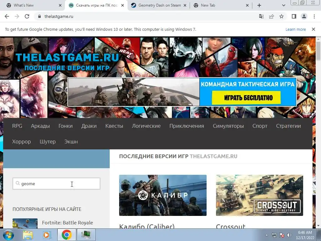This screenshot has height=241, width=321.
Task: Open the Learn more update link
Action: [x=296, y=29]
